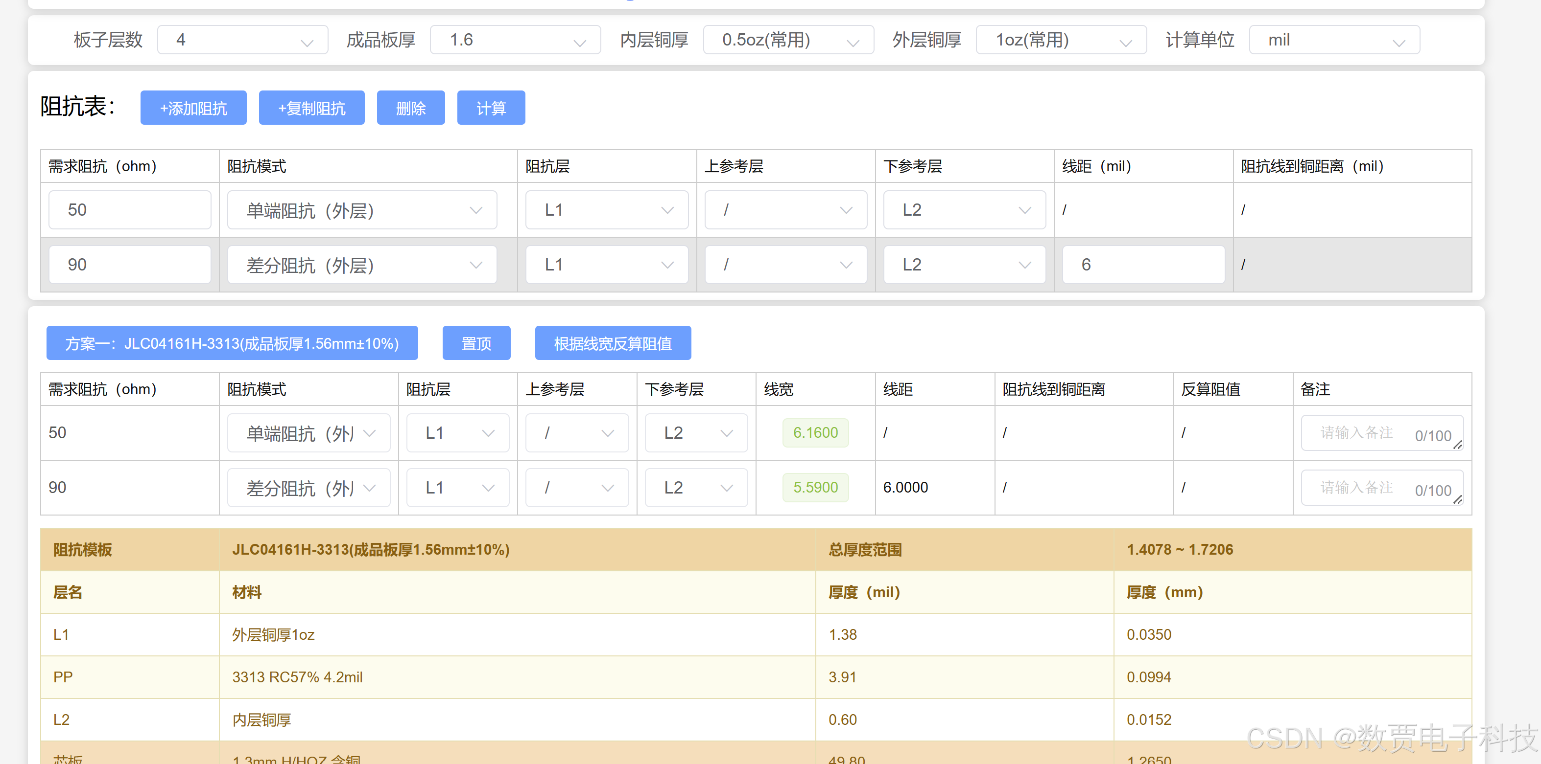Click 根据线宽反算阻值 button
Screen dimensions: 1541x764
click(x=613, y=343)
